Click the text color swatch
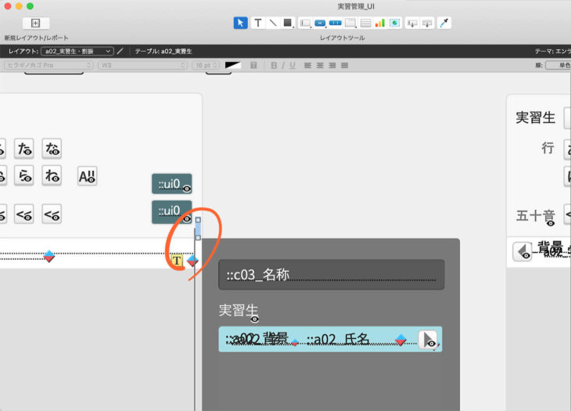Image resolution: width=571 pixels, height=411 pixels. [x=233, y=65]
